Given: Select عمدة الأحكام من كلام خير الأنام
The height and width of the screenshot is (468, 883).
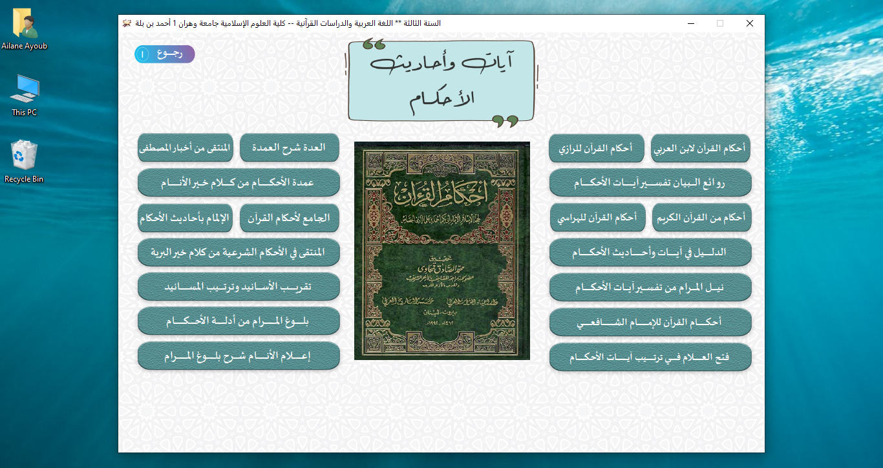Looking at the screenshot, I should [239, 182].
